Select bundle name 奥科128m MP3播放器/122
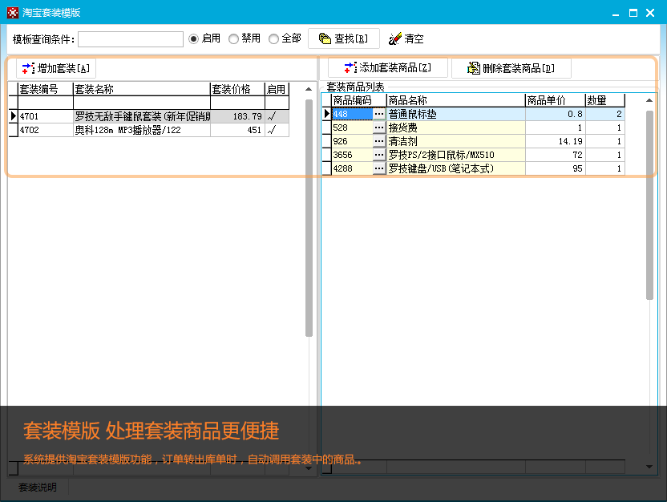 142,130
